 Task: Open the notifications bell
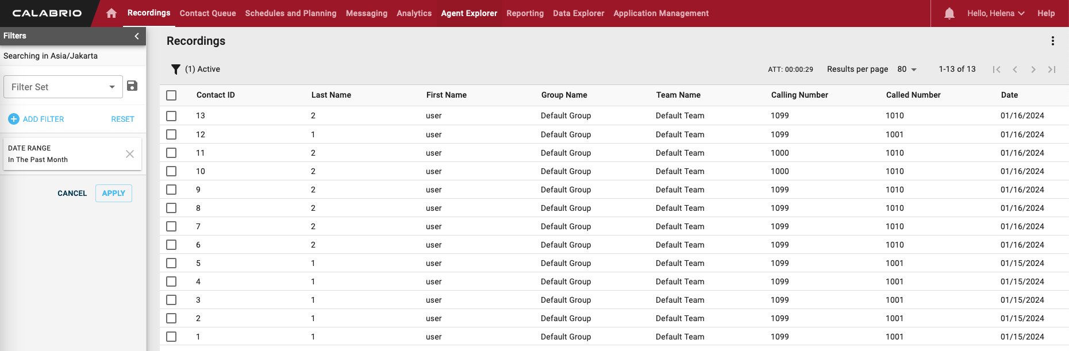(x=949, y=13)
